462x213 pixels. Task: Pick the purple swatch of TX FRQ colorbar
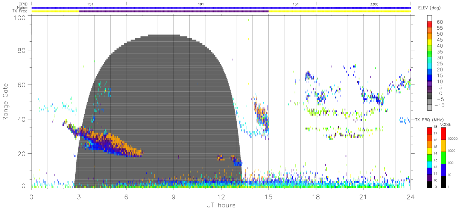click(x=430, y=177)
